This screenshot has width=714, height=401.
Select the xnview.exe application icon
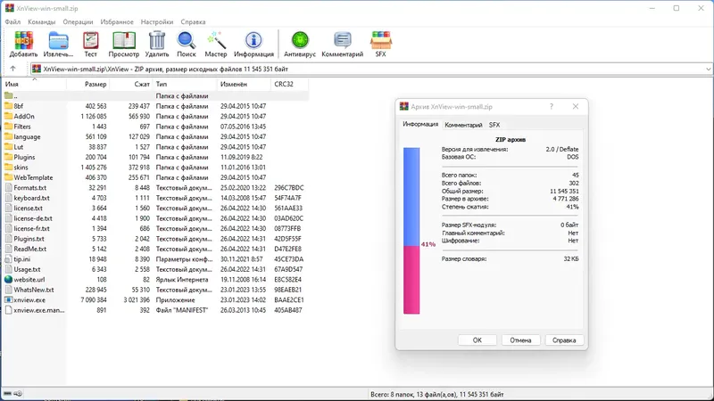[9, 299]
